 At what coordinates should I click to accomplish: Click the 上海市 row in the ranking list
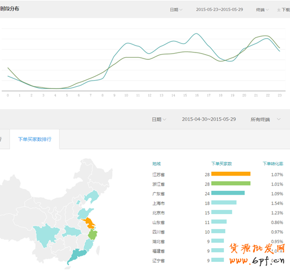click(x=217, y=203)
